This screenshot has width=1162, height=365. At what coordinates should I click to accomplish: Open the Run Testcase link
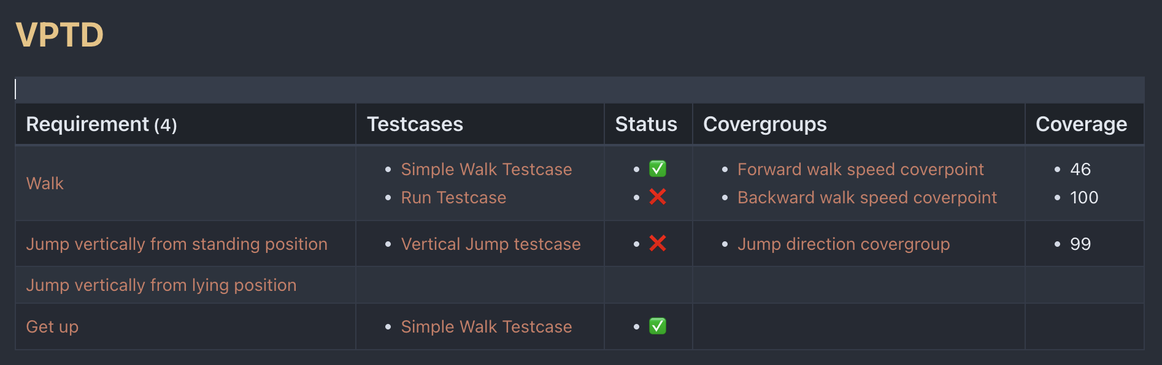point(453,198)
